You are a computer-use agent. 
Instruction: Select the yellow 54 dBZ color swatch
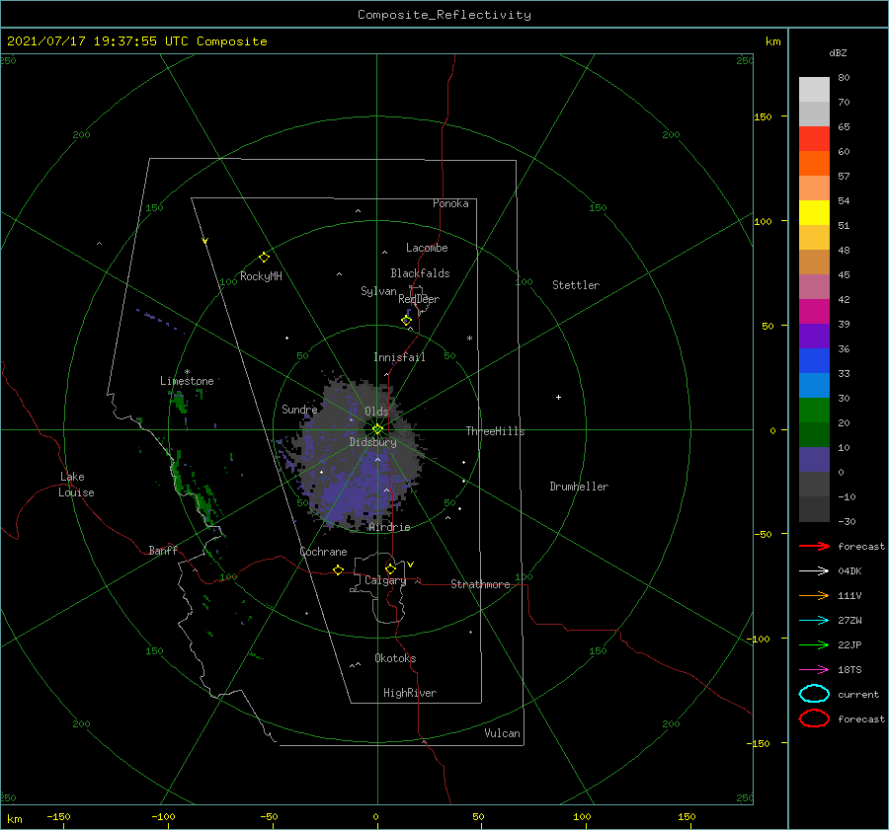click(814, 212)
